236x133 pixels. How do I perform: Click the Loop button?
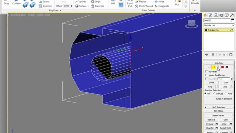click(x=225, y=86)
